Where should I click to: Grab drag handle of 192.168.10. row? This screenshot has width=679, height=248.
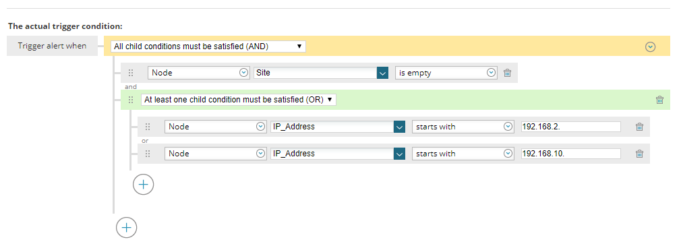coord(148,154)
